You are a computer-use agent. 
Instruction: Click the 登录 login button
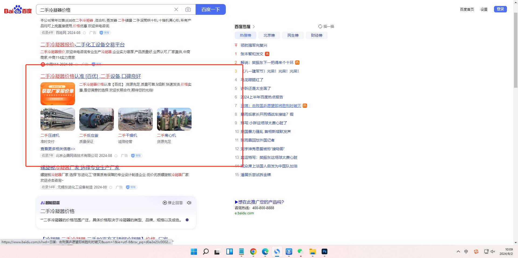500,9
